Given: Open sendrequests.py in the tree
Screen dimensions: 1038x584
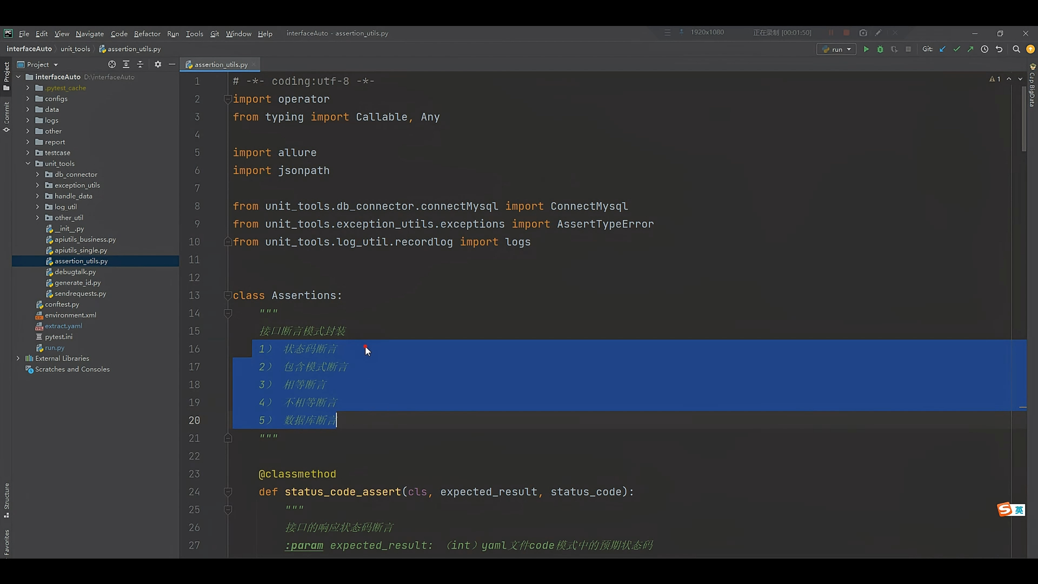Looking at the screenshot, I should [80, 293].
